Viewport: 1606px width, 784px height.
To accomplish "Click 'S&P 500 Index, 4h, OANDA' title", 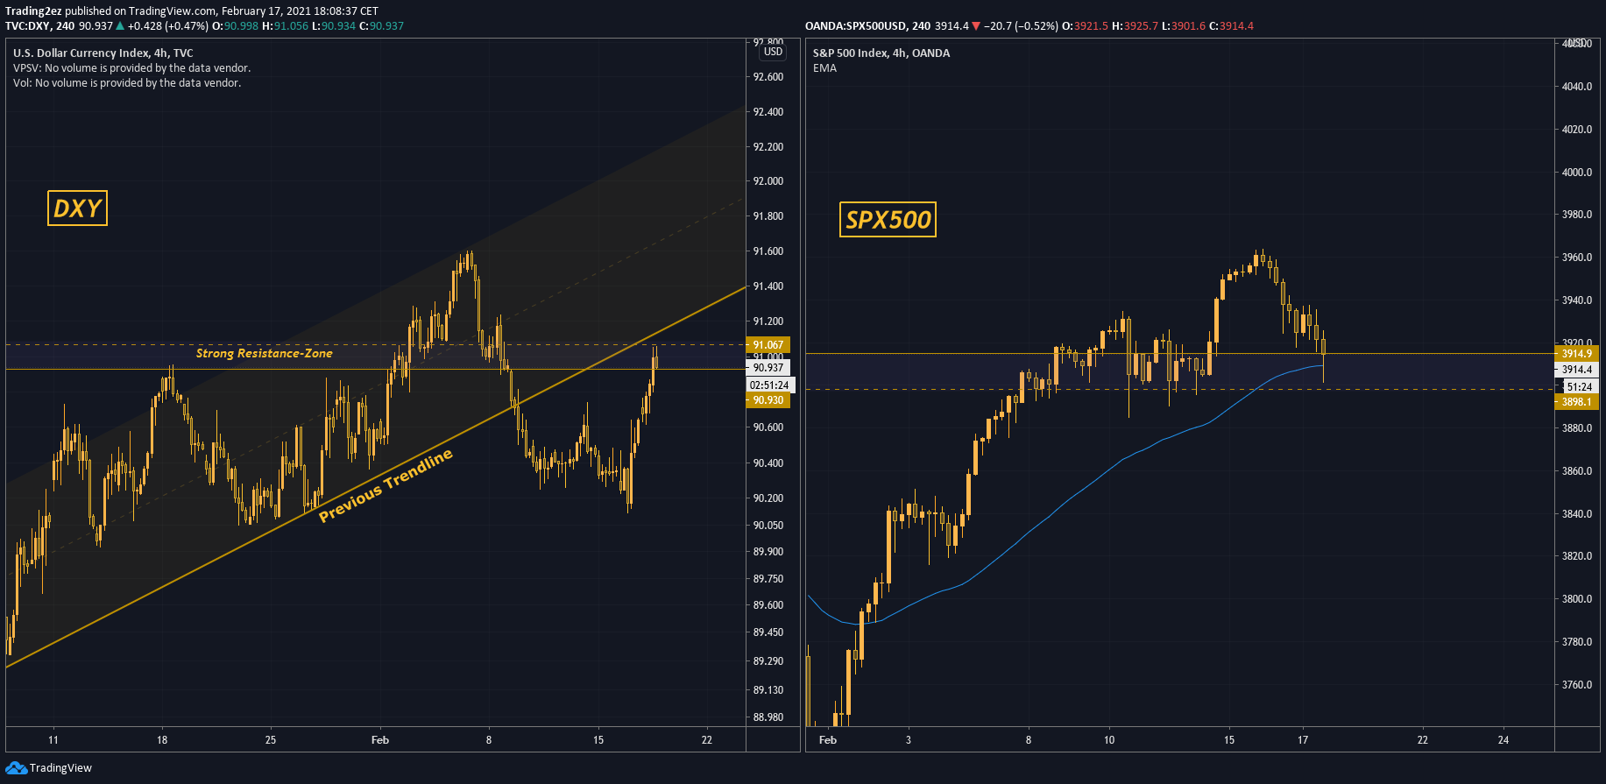I will point(881,53).
